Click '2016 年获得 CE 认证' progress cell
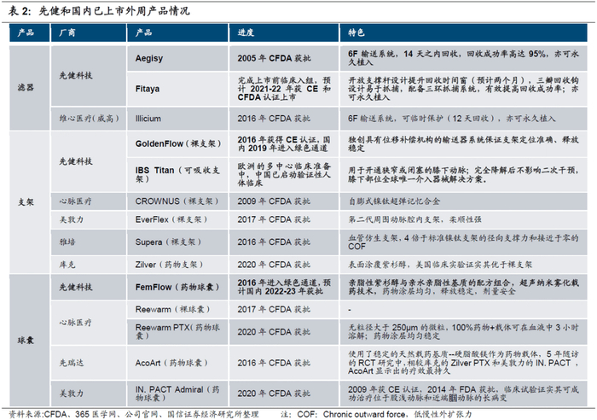 284,144
